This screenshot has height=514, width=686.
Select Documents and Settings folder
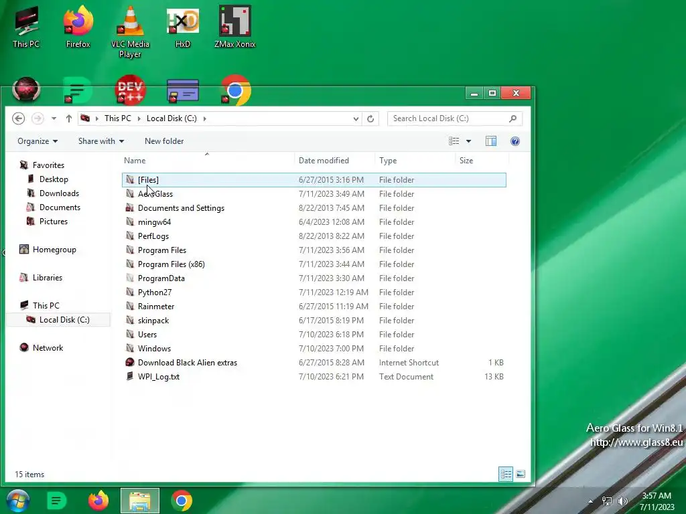314,208
